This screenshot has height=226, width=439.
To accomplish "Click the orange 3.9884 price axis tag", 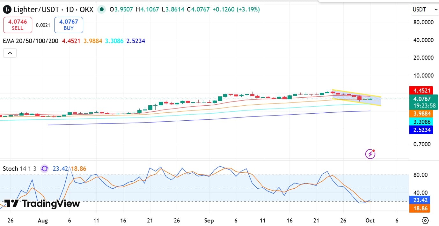I will coord(422,114).
